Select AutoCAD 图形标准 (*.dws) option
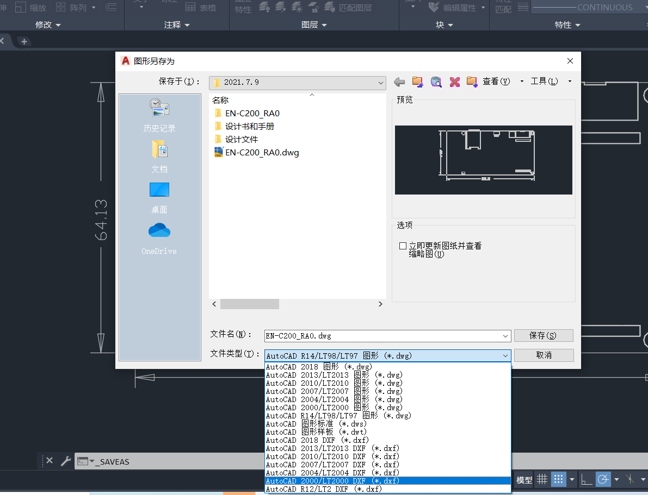This screenshot has width=648, height=495. pyautogui.click(x=387, y=424)
